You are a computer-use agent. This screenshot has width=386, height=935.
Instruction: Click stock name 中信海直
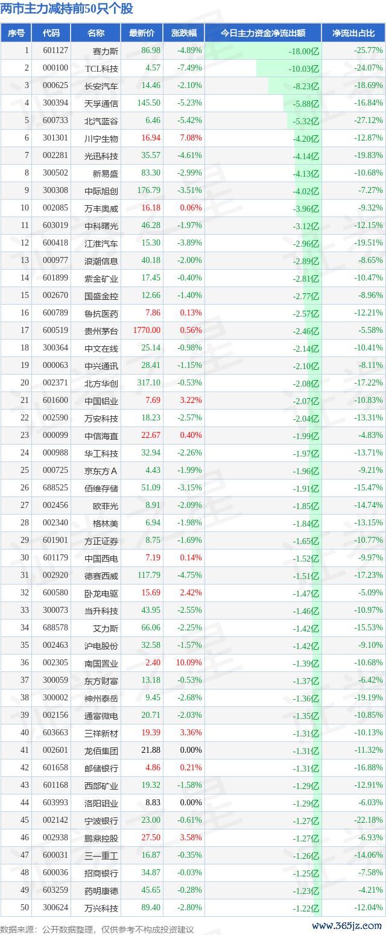point(101,436)
